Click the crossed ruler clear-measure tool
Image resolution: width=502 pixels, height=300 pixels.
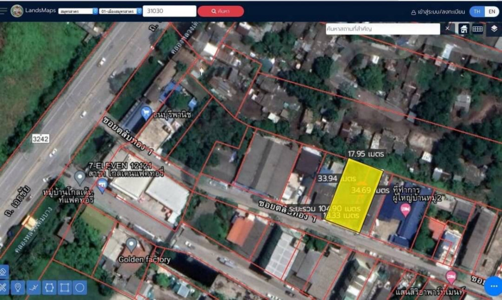3,287
